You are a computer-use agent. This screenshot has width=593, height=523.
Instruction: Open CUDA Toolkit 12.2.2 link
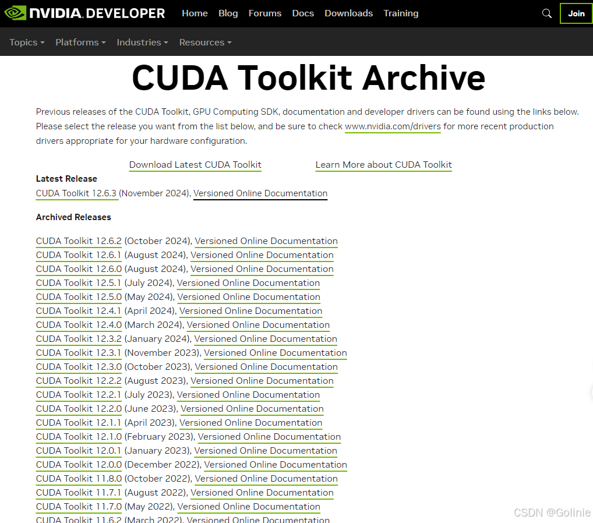(x=79, y=381)
